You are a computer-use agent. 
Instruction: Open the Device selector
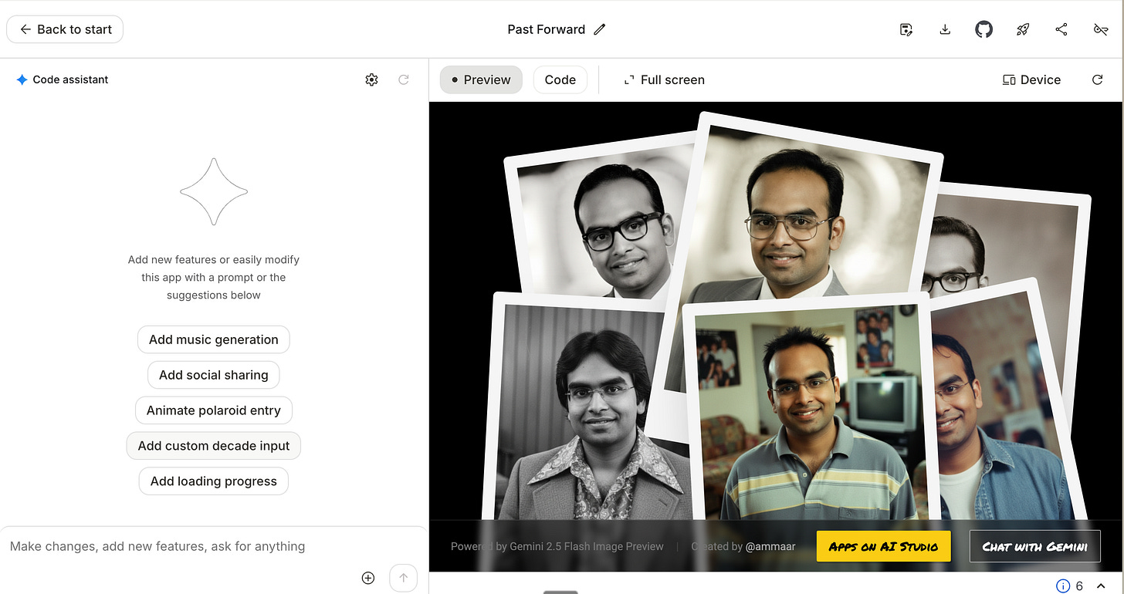(1031, 79)
